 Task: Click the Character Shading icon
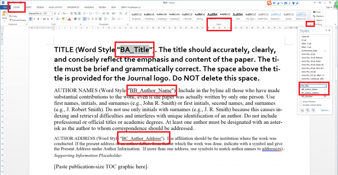pos(75,19)
